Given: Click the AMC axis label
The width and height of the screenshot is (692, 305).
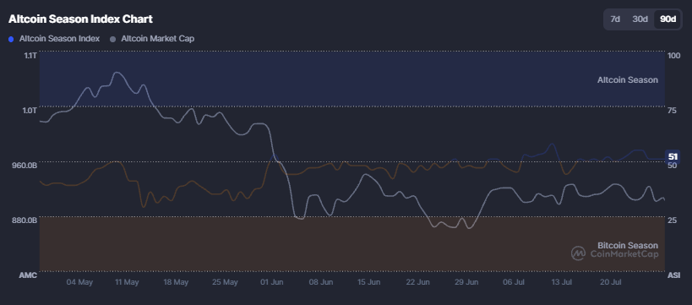Looking at the screenshot, I should [x=27, y=275].
